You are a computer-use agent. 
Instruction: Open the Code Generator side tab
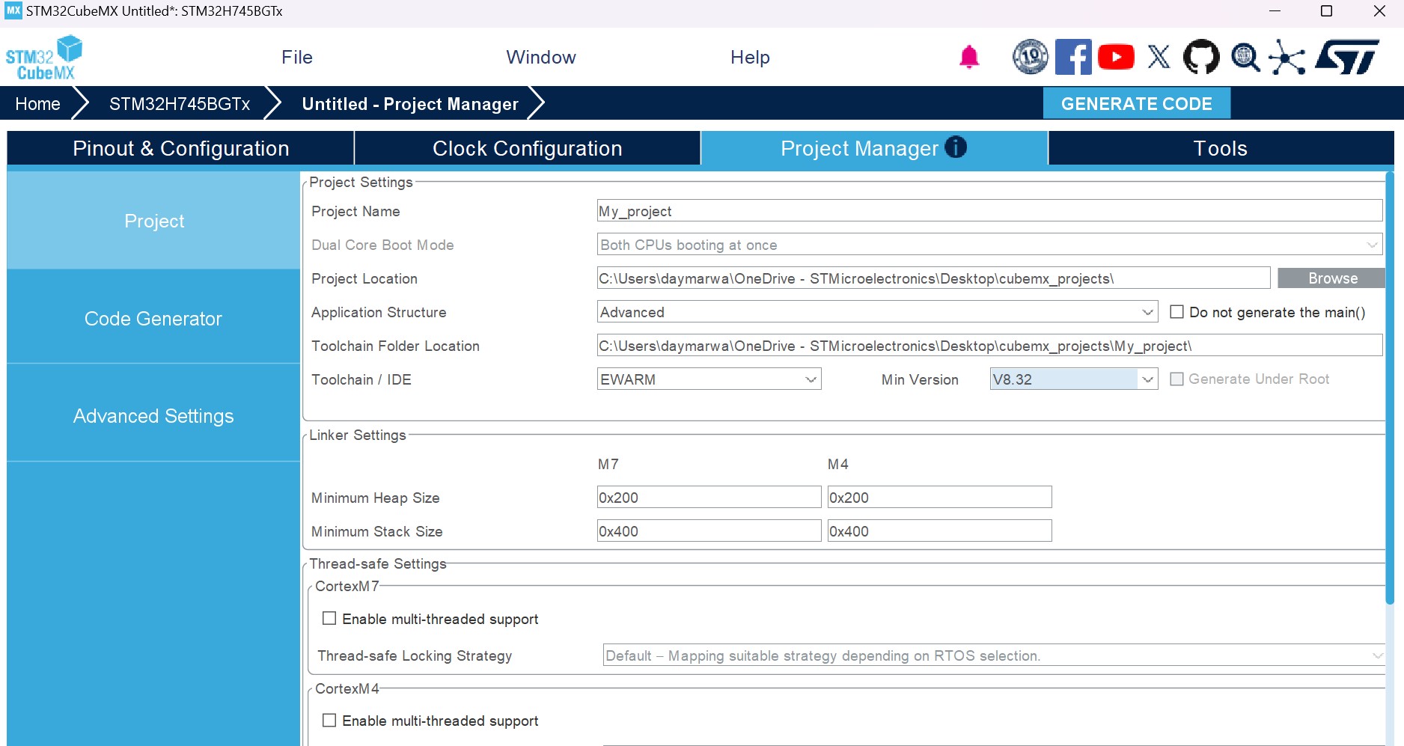click(x=153, y=318)
